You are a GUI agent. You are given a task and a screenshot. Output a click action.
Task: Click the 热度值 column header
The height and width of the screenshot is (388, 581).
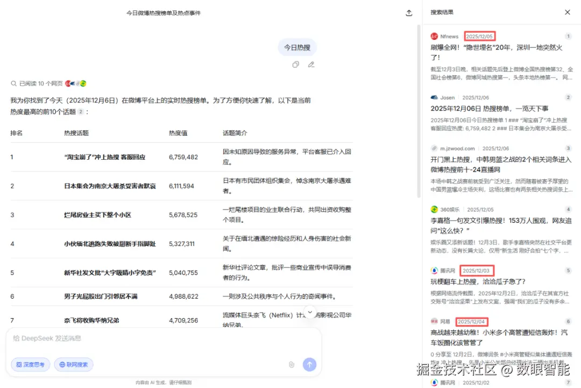178,133
